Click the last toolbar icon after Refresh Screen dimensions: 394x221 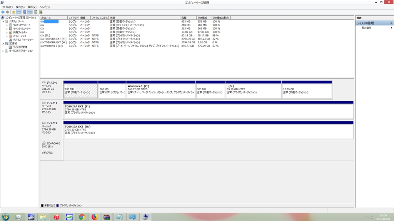(x=41, y=12)
